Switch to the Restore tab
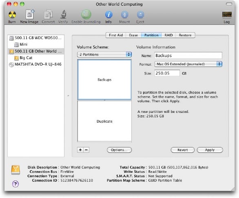 click(185, 35)
